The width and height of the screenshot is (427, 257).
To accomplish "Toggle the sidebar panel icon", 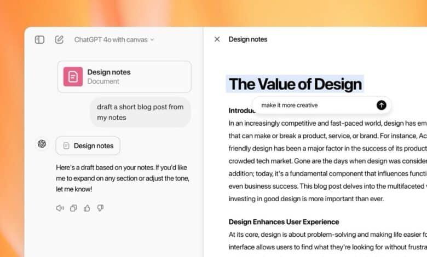I will coord(39,39).
